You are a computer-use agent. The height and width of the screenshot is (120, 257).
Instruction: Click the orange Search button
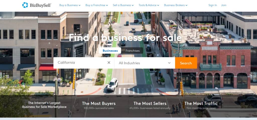point(186,63)
